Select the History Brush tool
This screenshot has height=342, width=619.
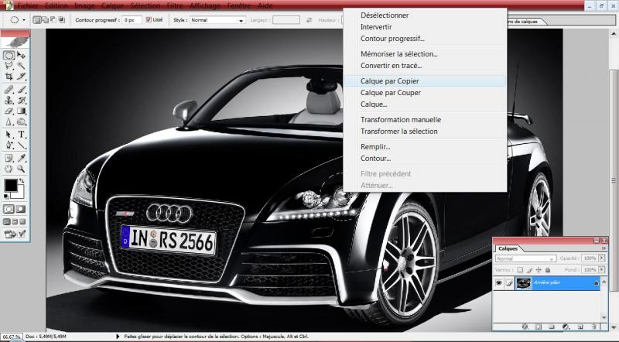tap(22, 101)
